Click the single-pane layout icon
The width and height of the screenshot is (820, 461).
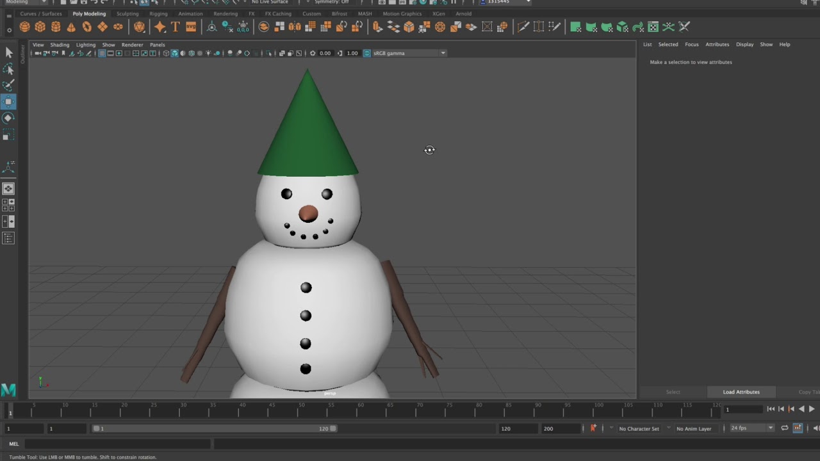click(x=8, y=189)
